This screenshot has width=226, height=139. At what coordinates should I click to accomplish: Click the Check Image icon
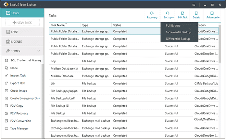[7, 91]
